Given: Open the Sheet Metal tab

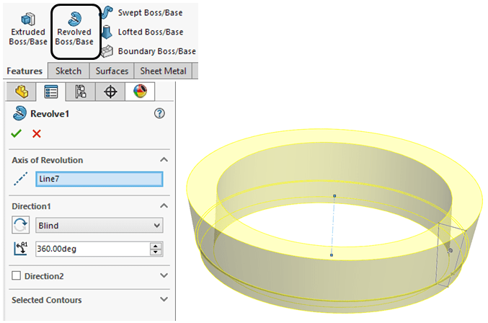Looking at the screenshot, I should tap(162, 71).
